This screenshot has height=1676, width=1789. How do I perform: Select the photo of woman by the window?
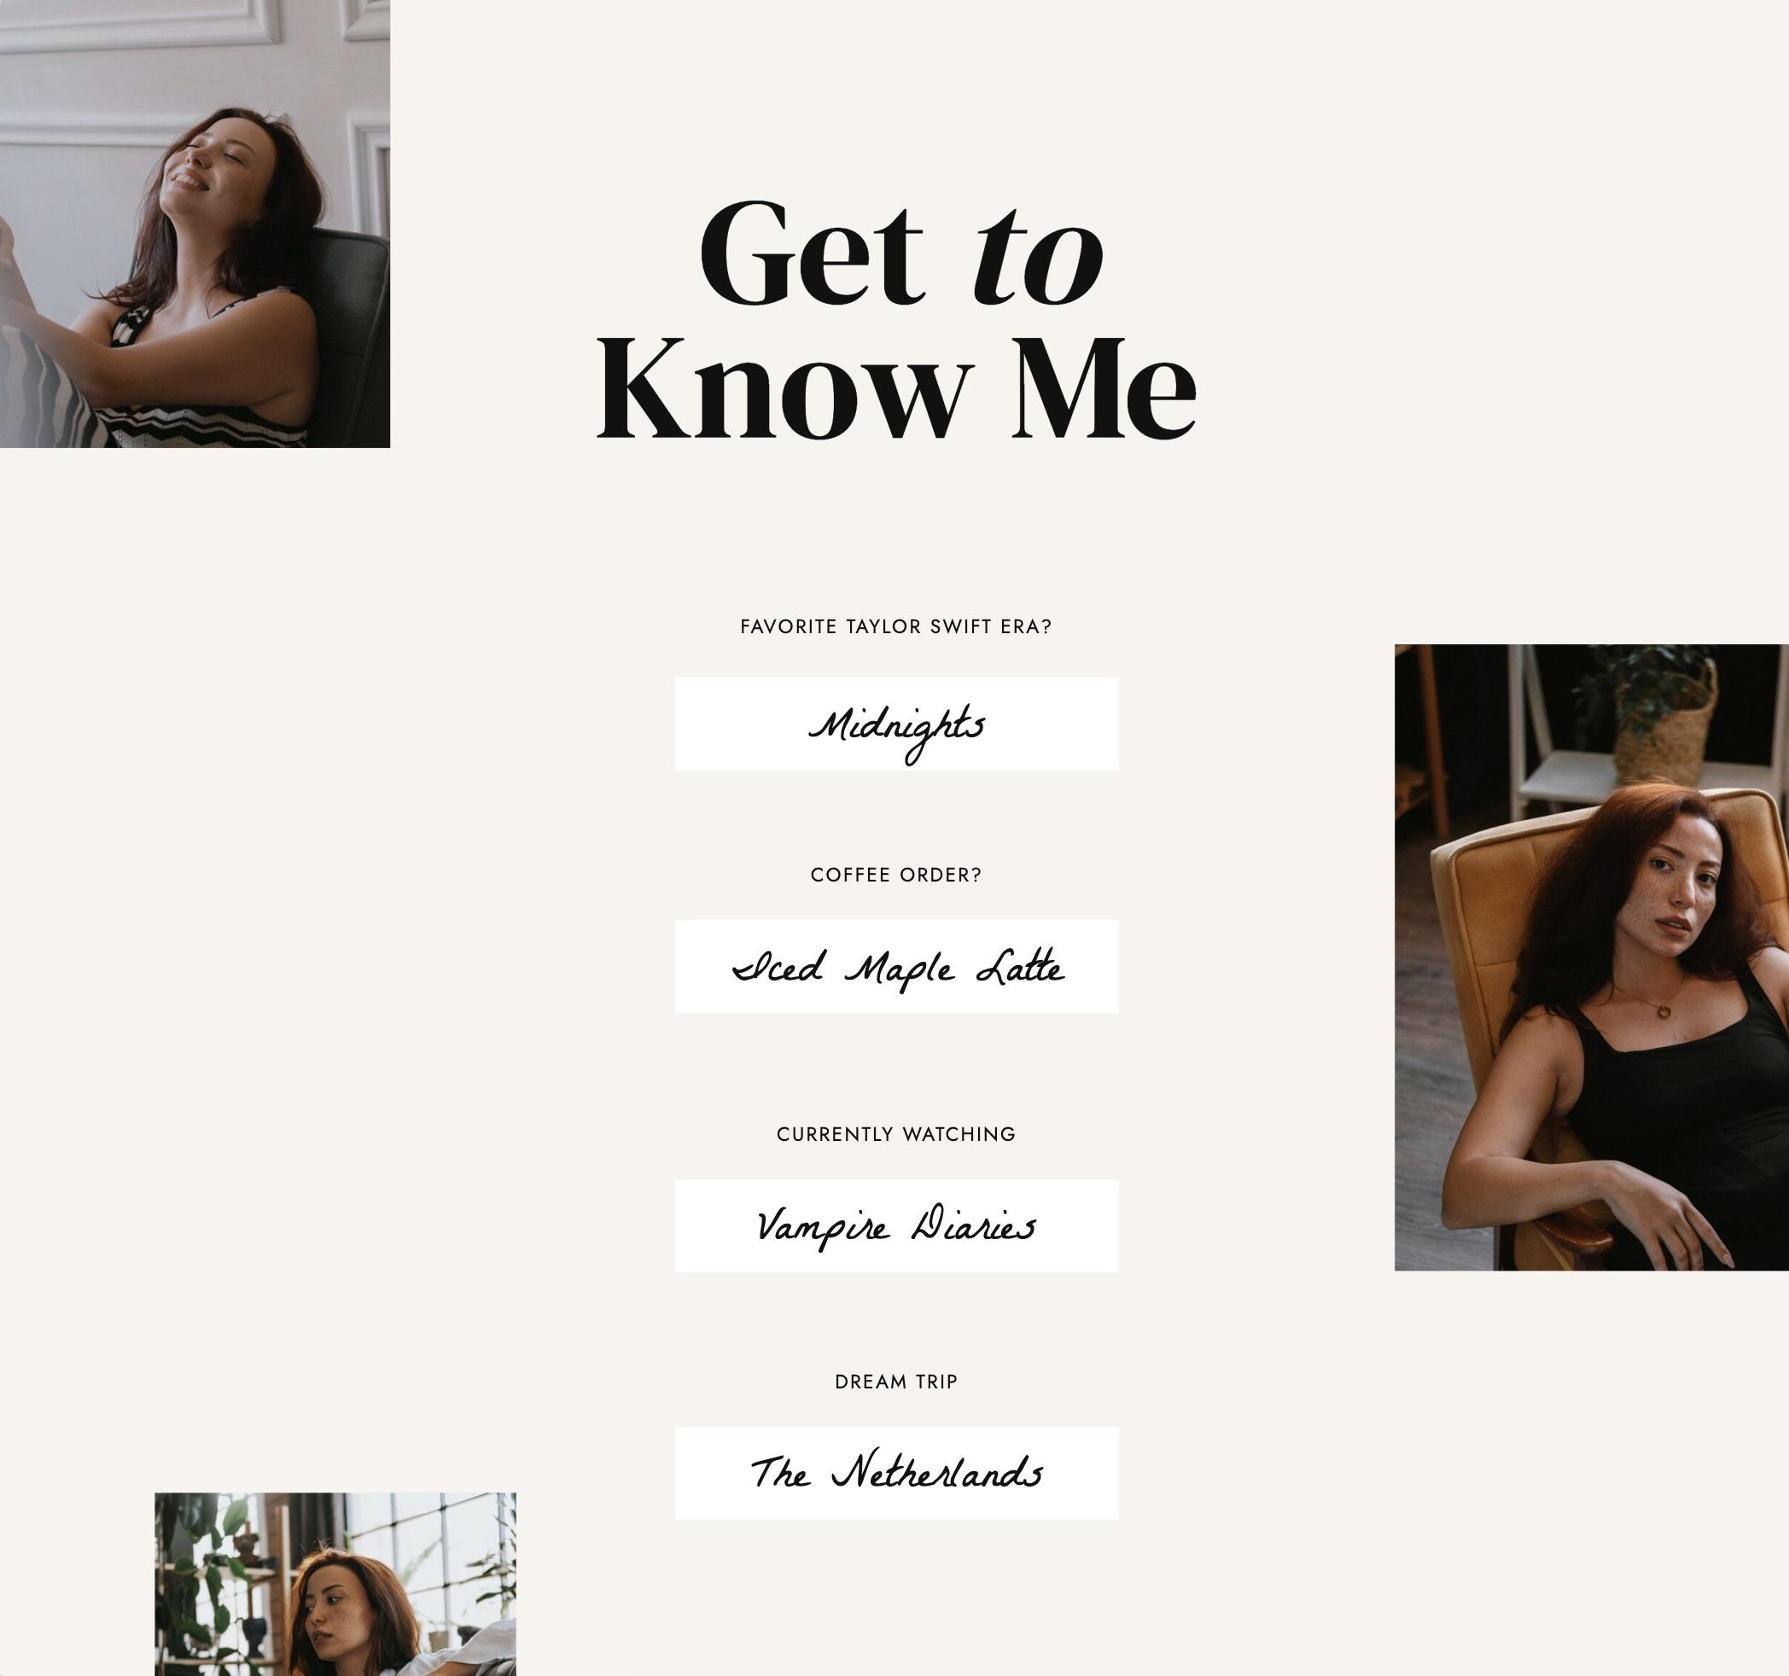pos(335,1583)
